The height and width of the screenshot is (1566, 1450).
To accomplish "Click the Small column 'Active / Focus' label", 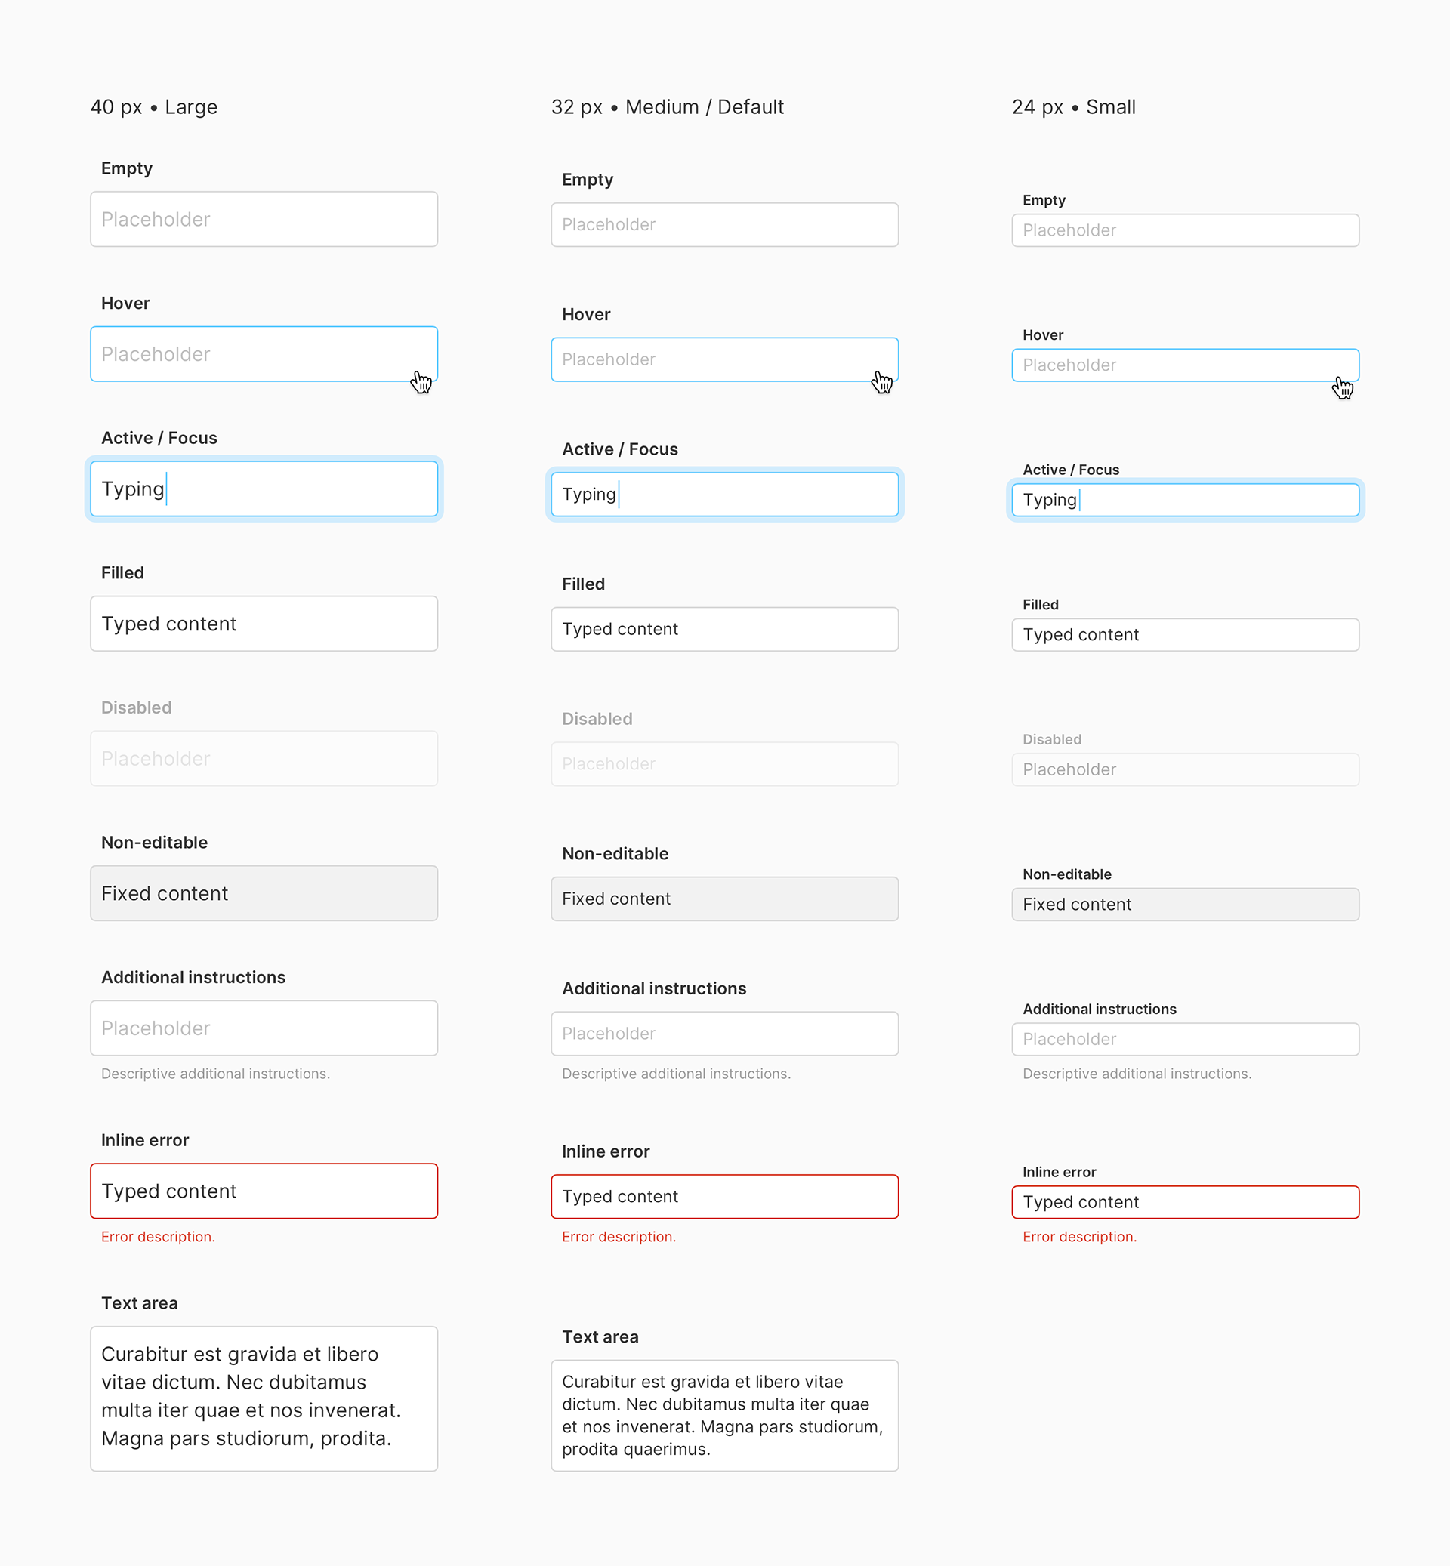I will (1071, 470).
